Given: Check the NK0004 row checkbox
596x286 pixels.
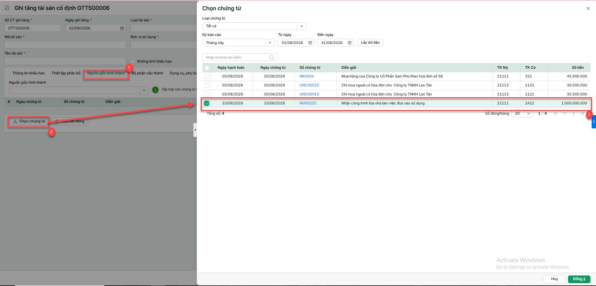Looking at the screenshot, I should click(207, 77).
